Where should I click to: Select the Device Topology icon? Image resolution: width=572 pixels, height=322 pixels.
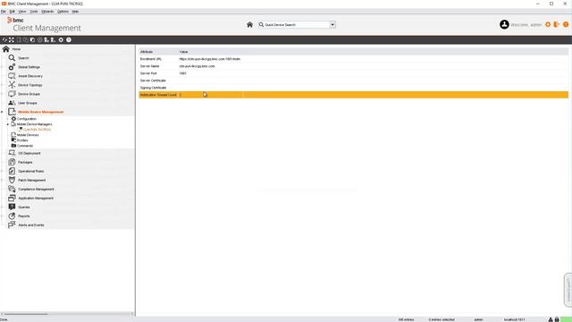(12, 85)
